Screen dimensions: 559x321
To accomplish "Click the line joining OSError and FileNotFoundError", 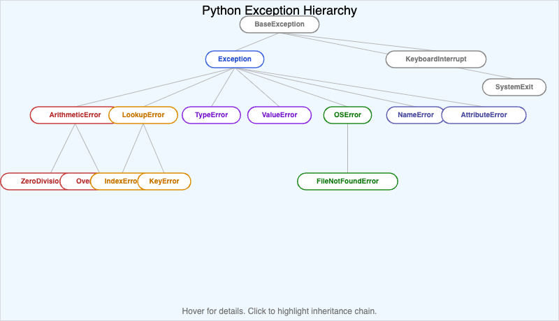I will click(347, 149).
